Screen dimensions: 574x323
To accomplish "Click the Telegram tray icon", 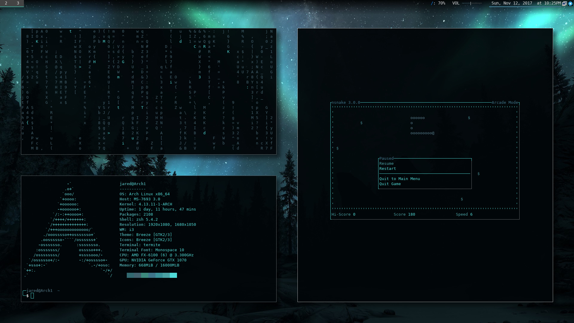I will point(570,4).
